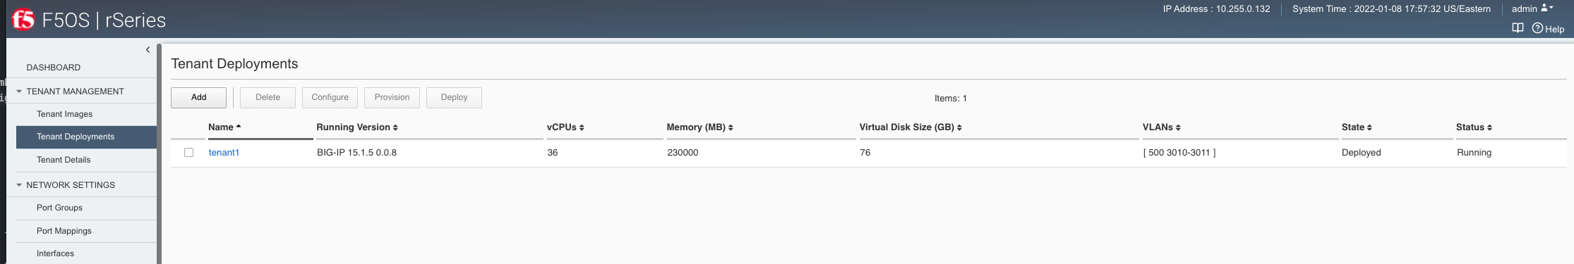The width and height of the screenshot is (1574, 264).
Task: Open the documentation book icon
Action: coord(1518,28)
